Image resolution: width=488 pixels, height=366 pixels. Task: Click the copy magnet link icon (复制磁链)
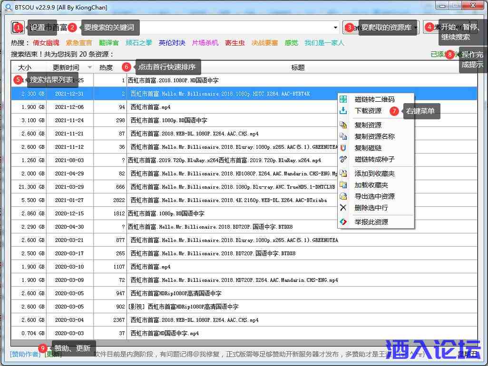[x=343, y=148]
